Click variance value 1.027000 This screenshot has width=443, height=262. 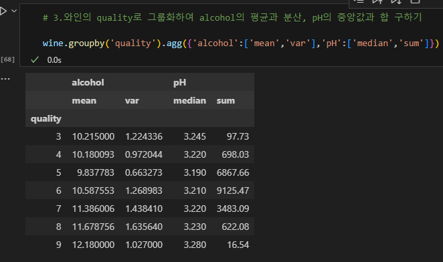coord(144,245)
